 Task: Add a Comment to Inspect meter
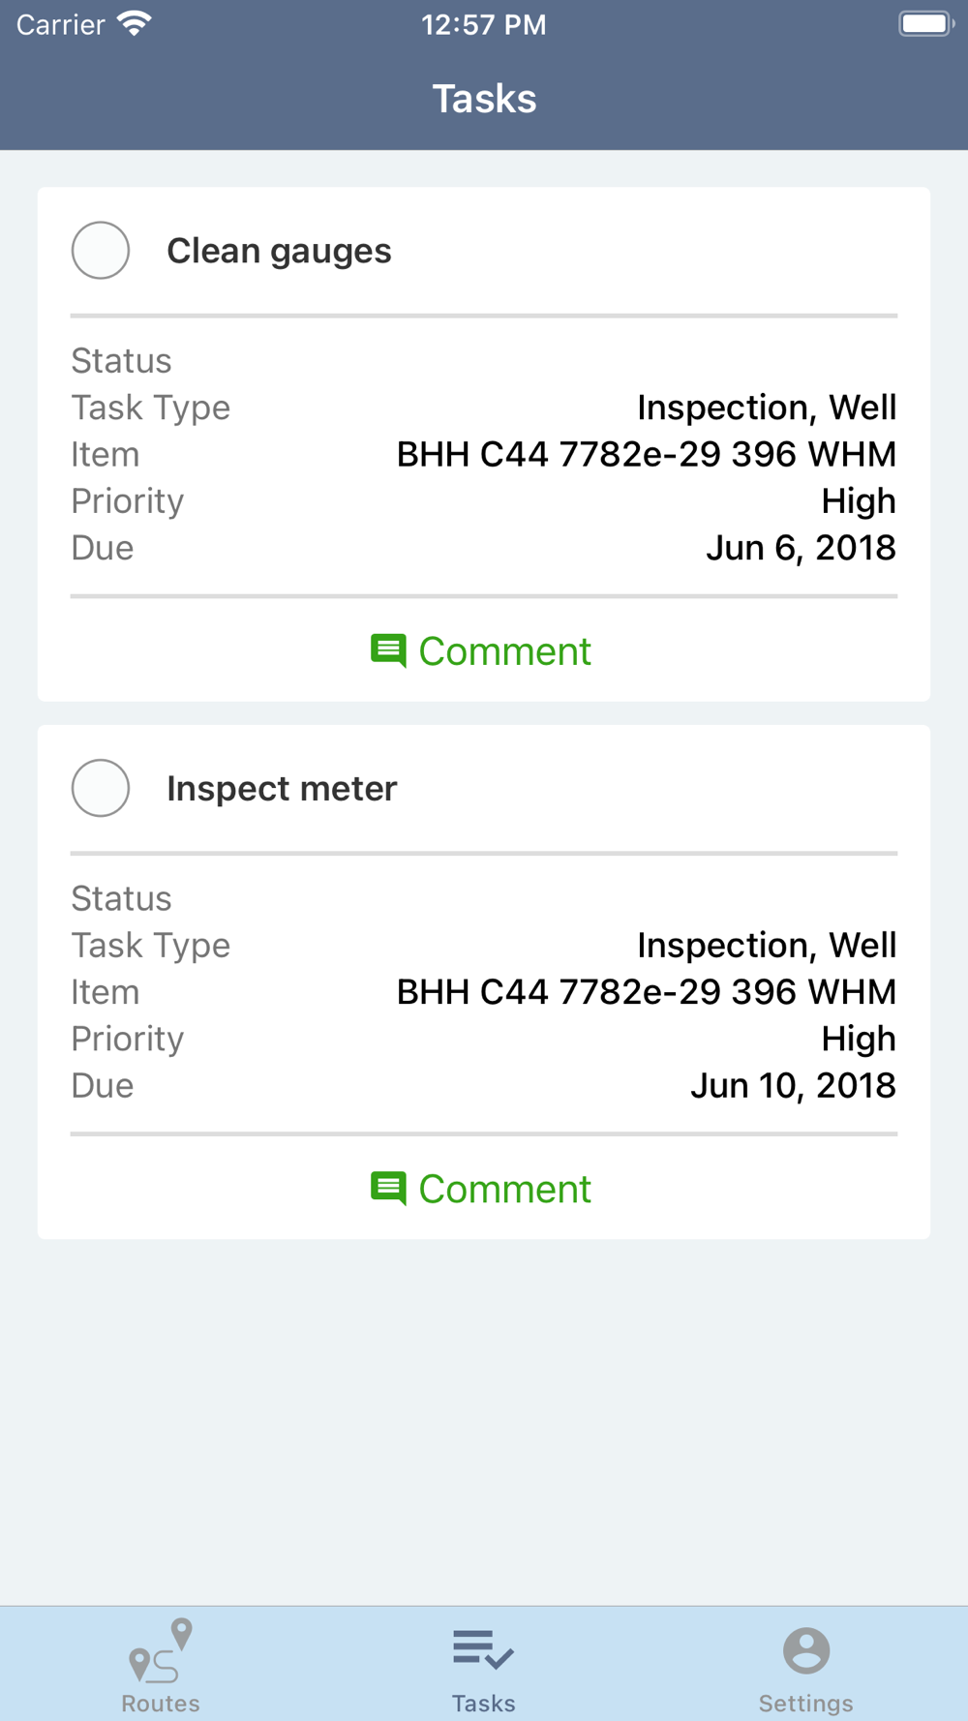pos(481,1189)
